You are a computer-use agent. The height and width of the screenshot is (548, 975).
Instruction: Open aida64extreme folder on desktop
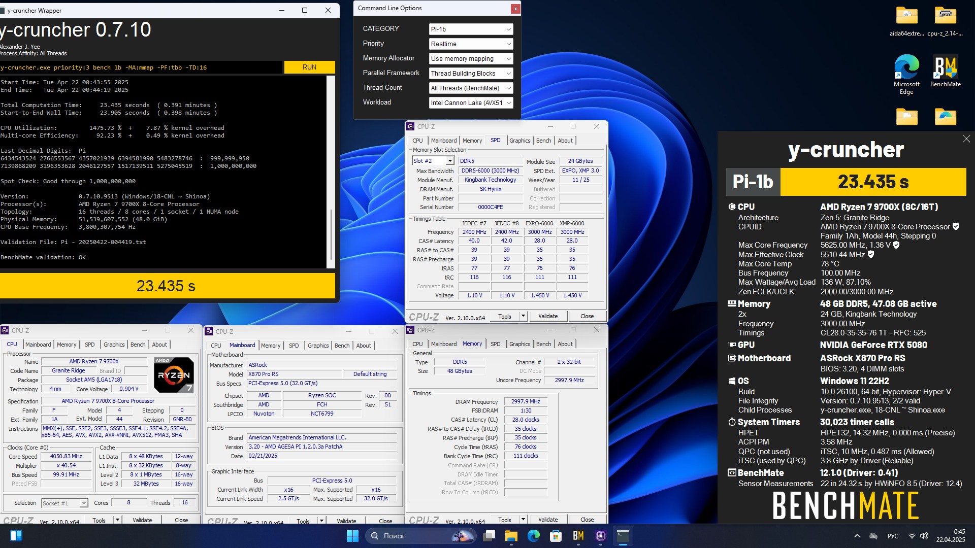tap(906, 21)
